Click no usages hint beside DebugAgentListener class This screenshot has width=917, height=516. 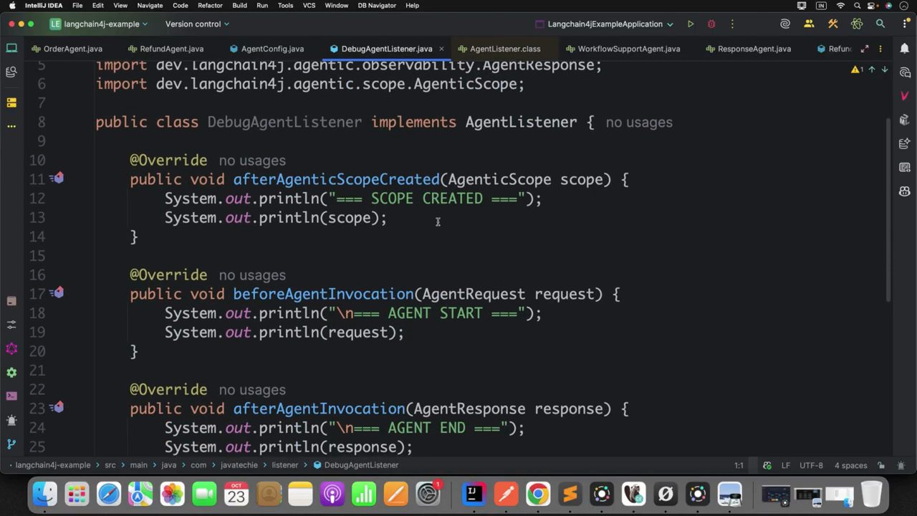pos(639,123)
